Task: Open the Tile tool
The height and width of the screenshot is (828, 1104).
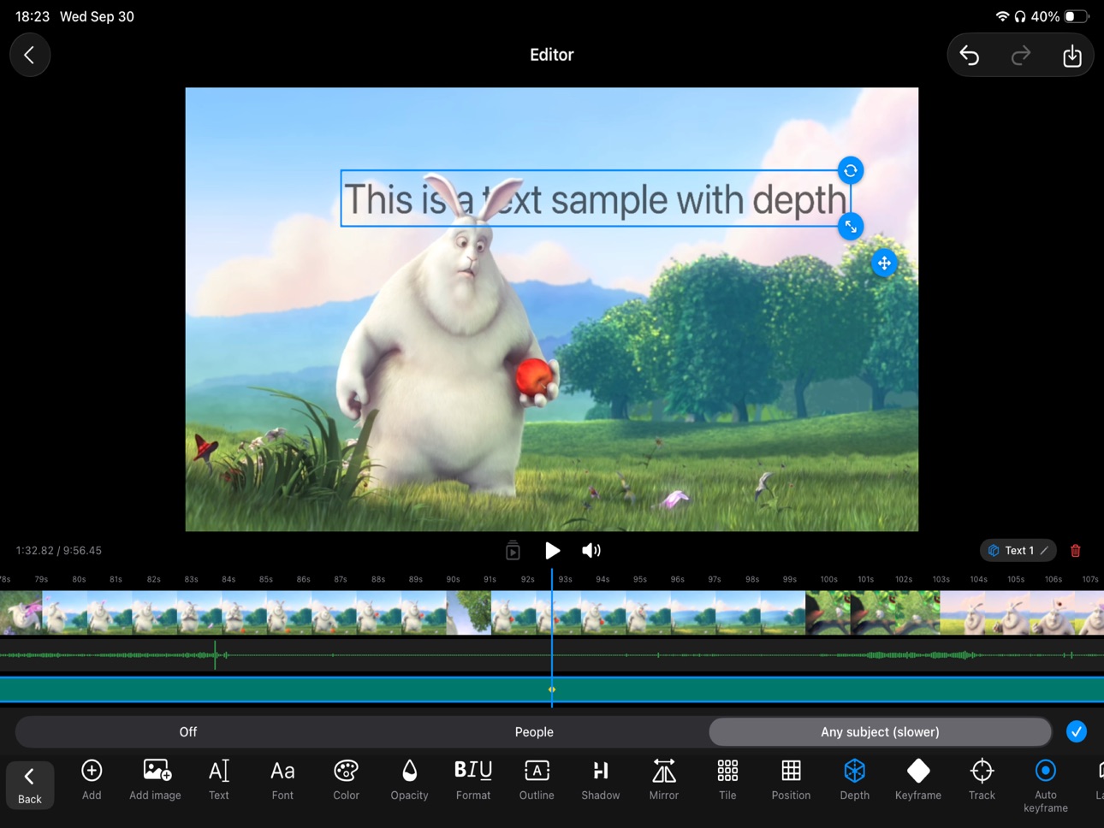Action: click(x=727, y=780)
